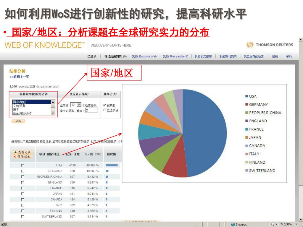Click the page scrollbar up arrow
Image resolution: width=303 pixels, height=227 pixels.
point(301,40)
